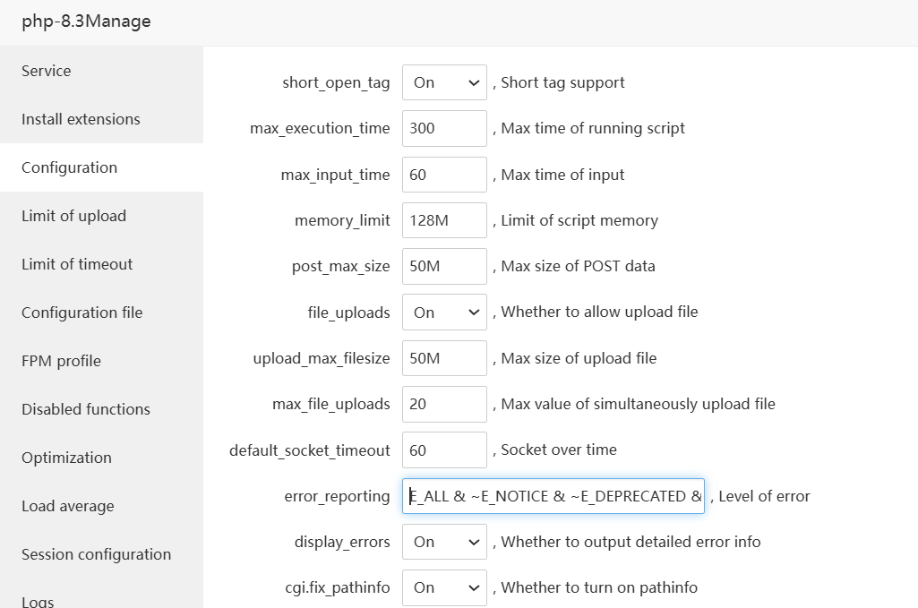The width and height of the screenshot is (918, 608).
Task: Edit the error_reporting value field
Action: click(x=553, y=496)
